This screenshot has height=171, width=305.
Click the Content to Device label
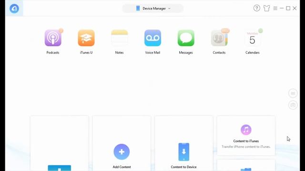183,167
